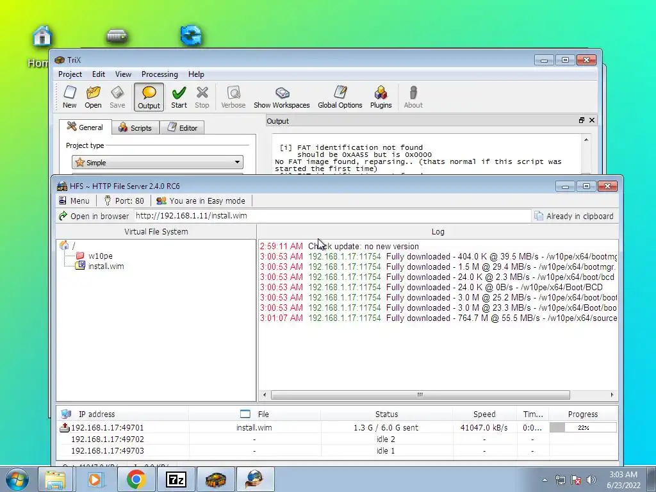
Task: Click the 'Check update: no new version' log line
Action: 364,247
